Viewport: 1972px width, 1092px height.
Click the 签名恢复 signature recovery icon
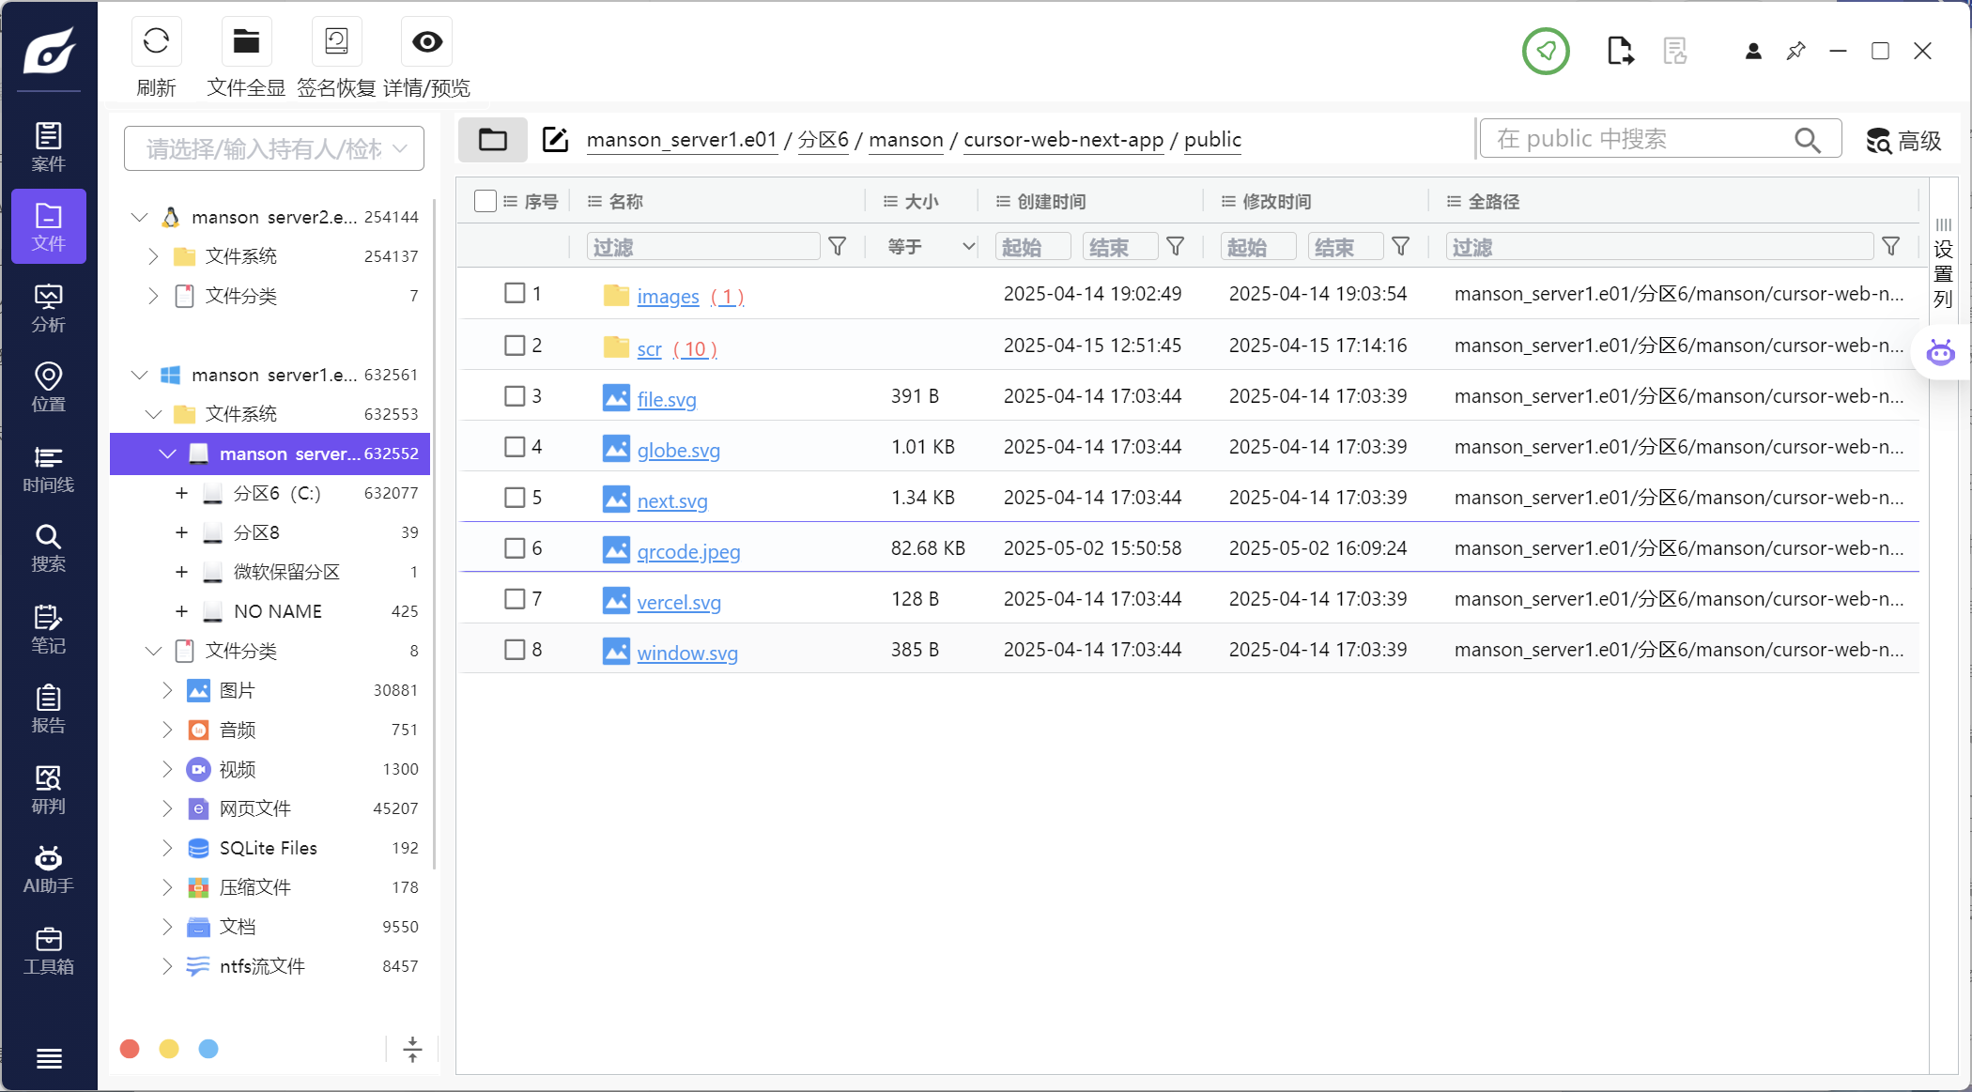(336, 42)
